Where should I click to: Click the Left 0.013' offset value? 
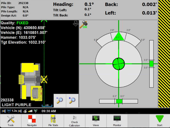pyautogui.click(x=149, y=13)
